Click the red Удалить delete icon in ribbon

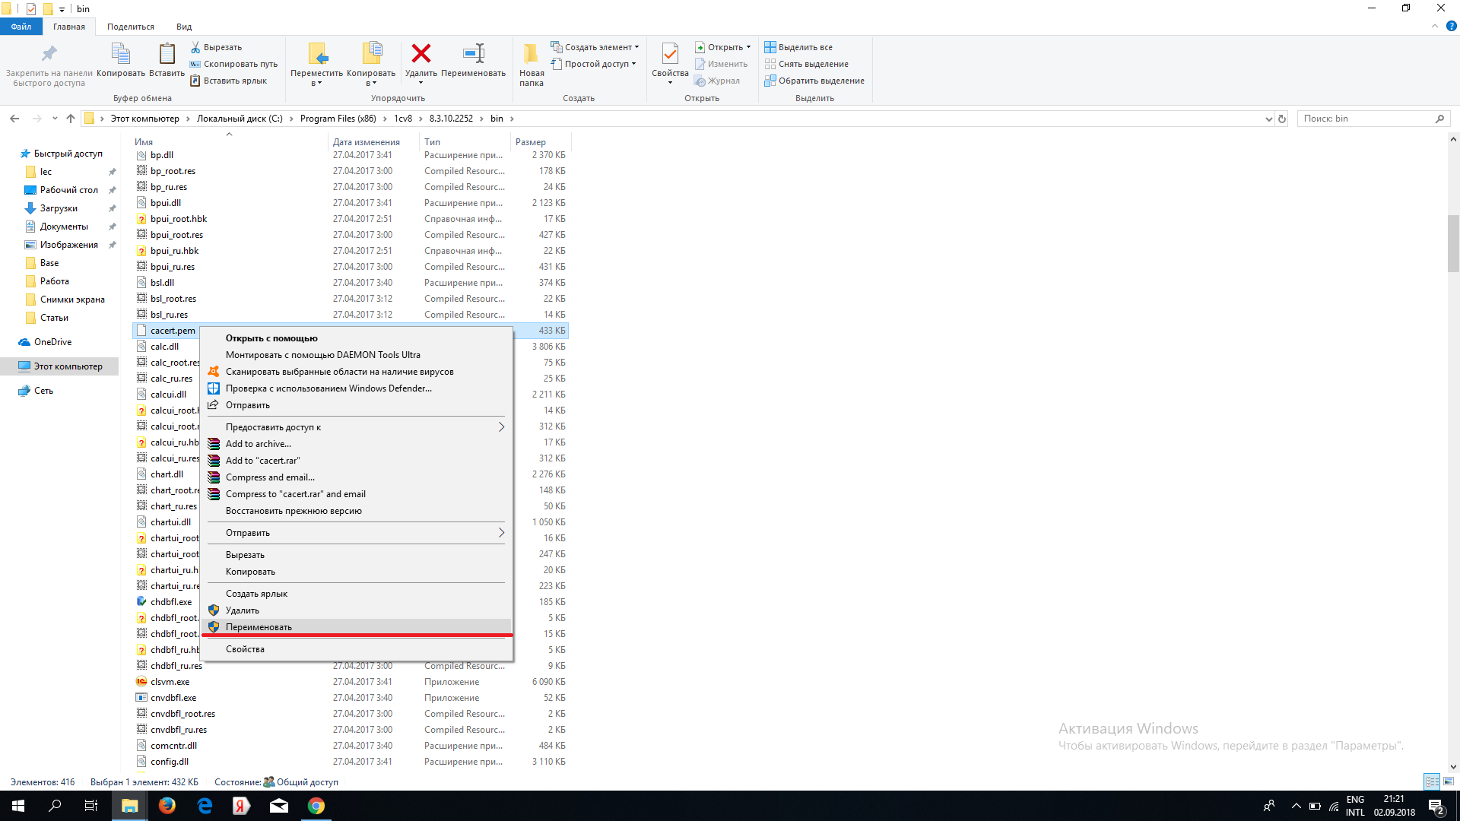(421, 53)
